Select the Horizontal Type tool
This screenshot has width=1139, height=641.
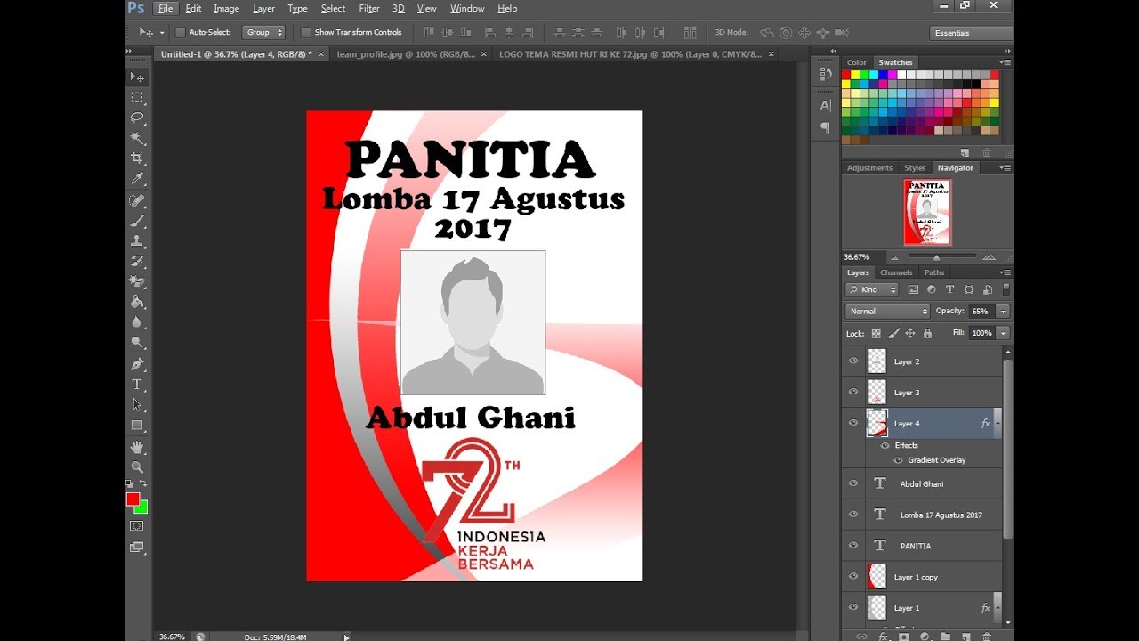137,385
